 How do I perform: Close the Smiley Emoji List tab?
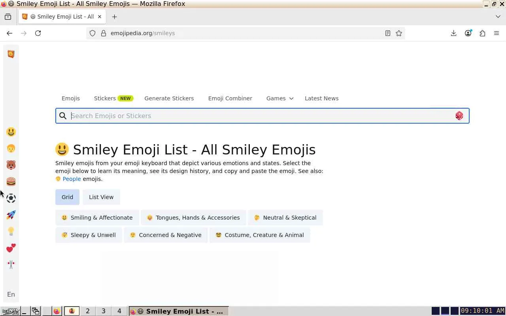(x=100, y=17)
